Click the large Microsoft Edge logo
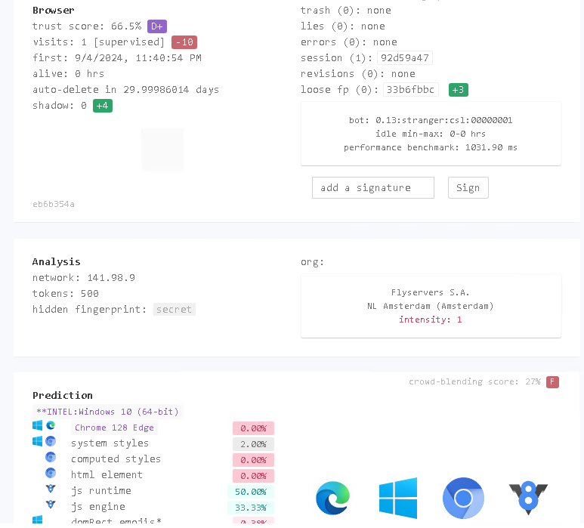The image size is (584, 528). click(333, 499)
